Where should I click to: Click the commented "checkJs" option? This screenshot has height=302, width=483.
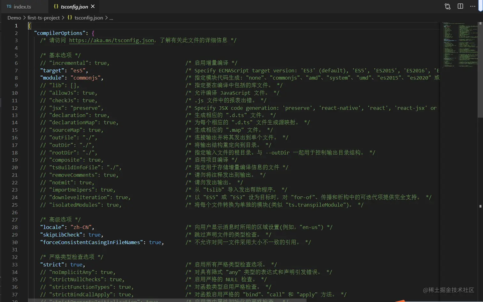[x=69, y=101]
